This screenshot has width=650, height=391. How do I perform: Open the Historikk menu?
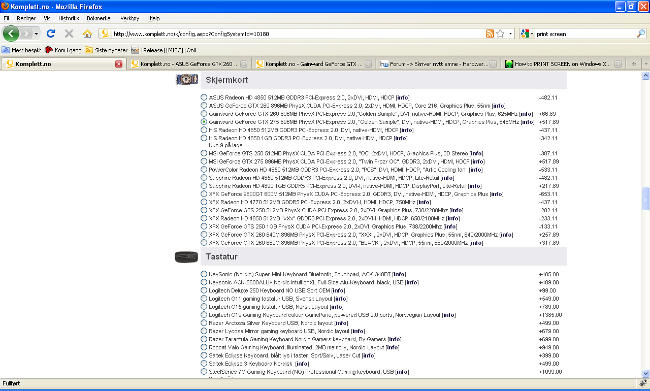pos(69,18)
